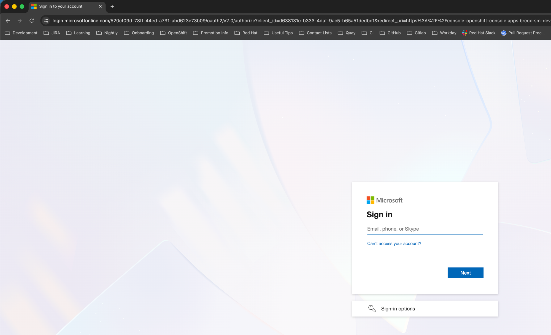Viewport: 551px width, 335px height.
Task: Click the Sign in heading text
Action: click(x=379, y=215)
